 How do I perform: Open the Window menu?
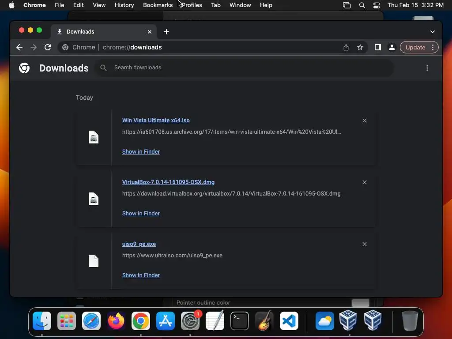click(240, 5)
